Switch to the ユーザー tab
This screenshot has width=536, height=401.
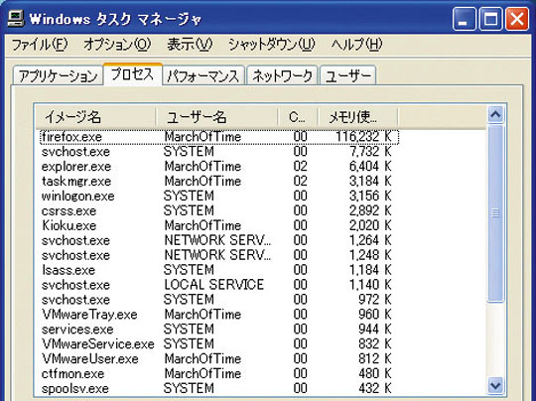click(x=348, y=75)
